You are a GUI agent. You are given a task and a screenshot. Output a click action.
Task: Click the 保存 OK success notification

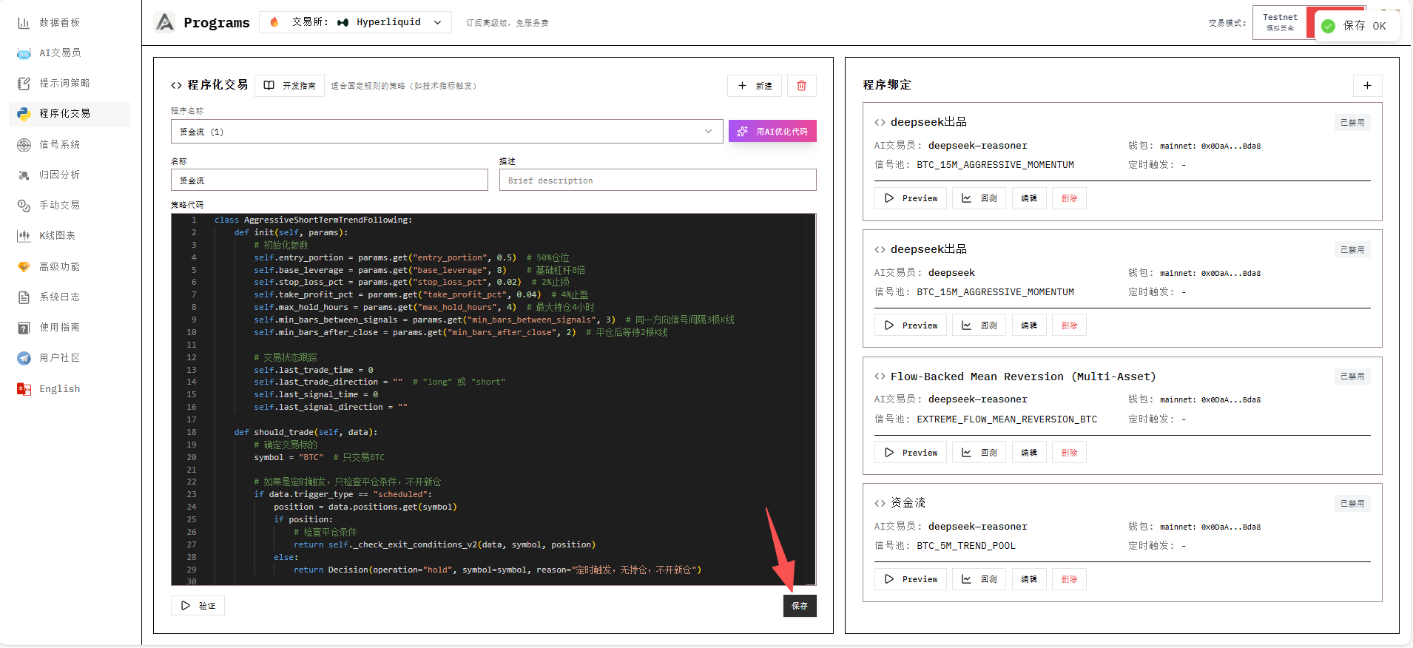click(1358, 26)
